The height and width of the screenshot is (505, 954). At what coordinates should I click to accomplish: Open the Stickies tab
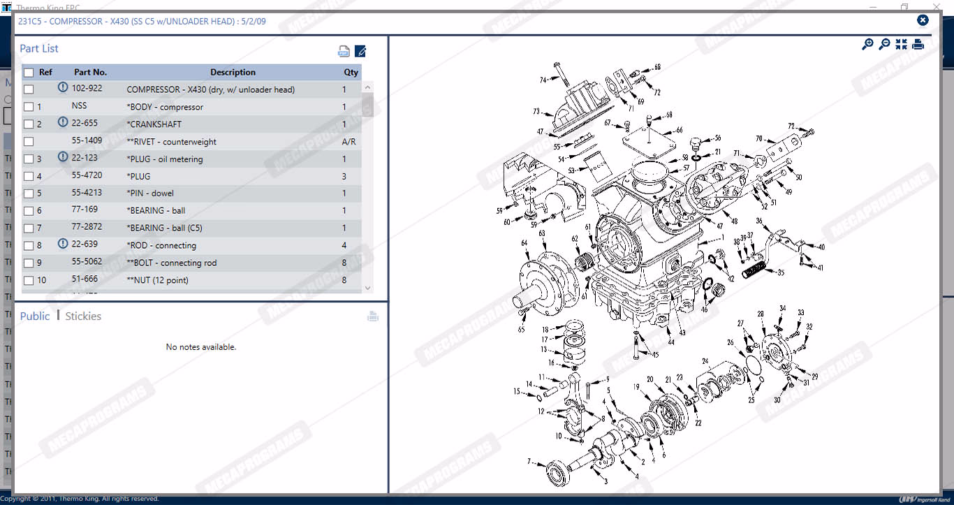[83, 316]
